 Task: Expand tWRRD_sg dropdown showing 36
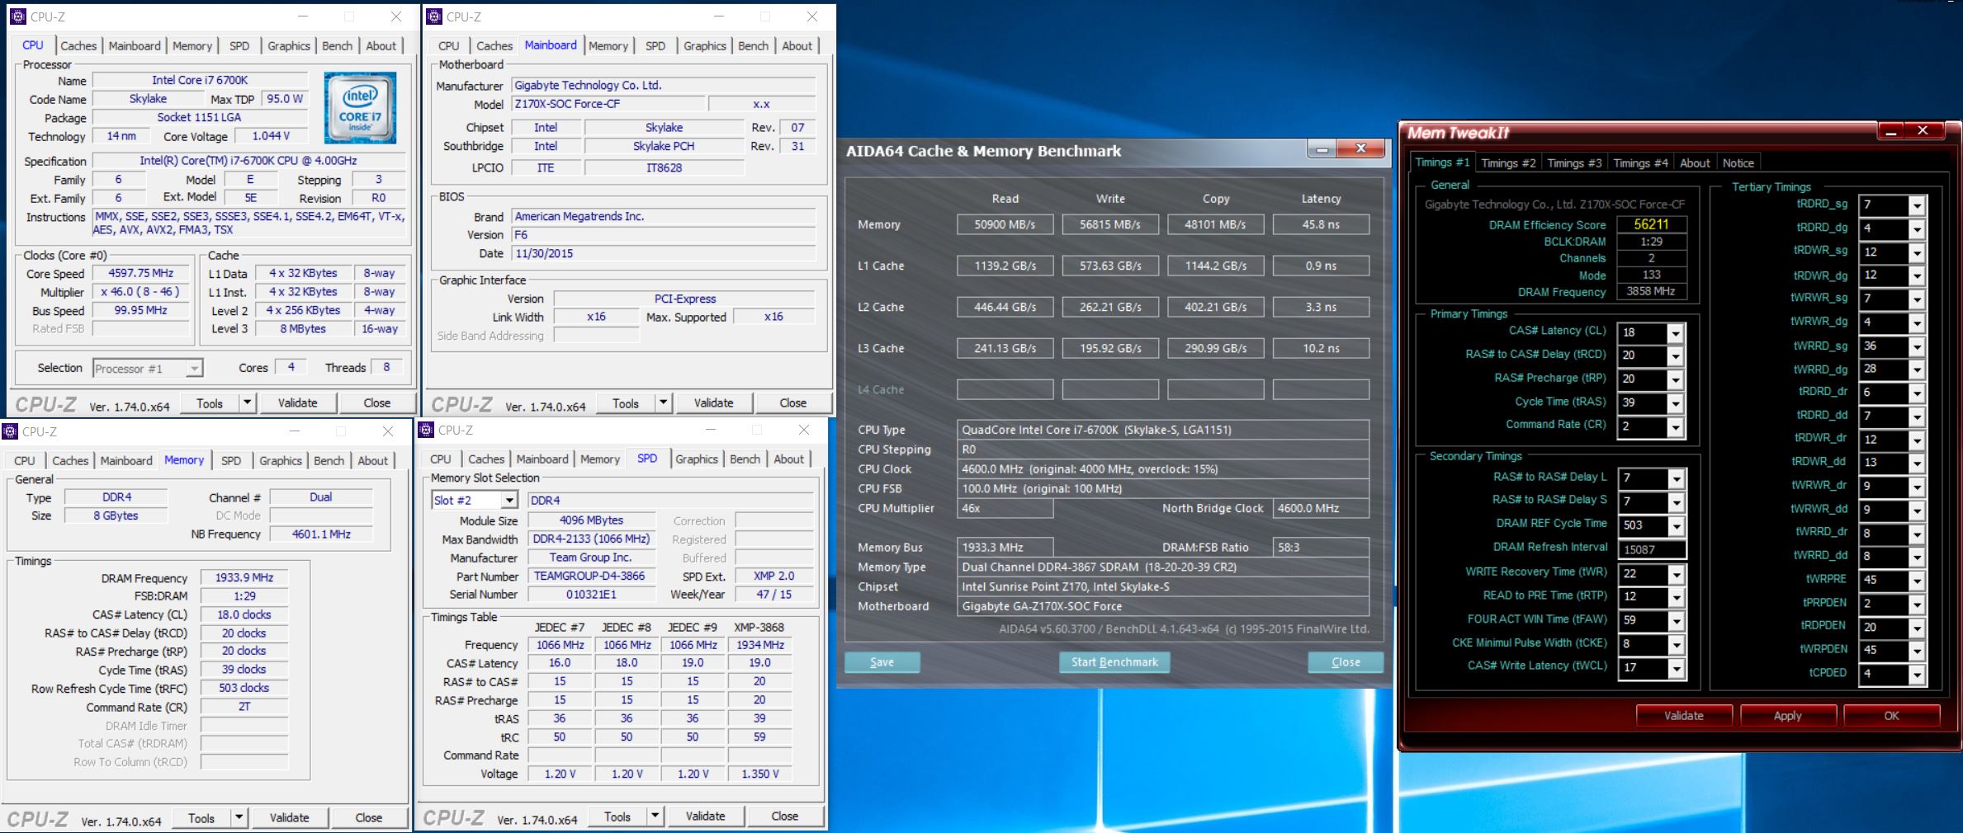1917,346
